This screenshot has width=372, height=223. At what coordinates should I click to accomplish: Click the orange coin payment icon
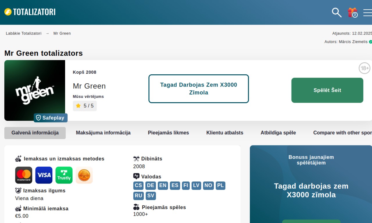(x=84, y=175)
